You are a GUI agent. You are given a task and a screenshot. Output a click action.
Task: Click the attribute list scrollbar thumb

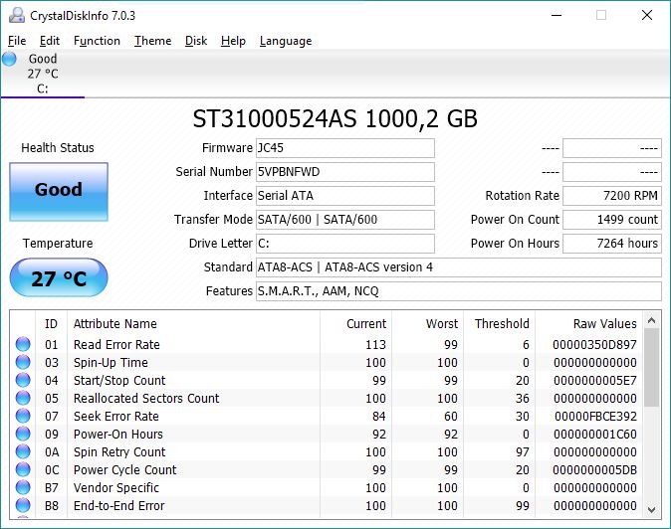[652, 368]
